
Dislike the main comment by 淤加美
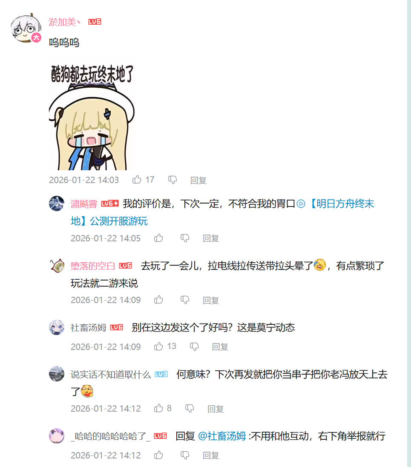coord(172,180)
